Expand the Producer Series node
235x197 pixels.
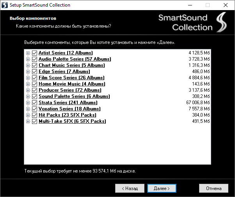click(28, 90)
